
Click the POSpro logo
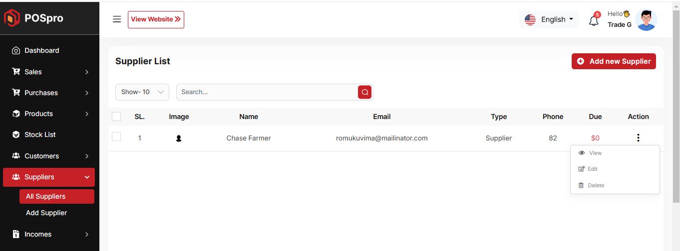[34, 18]
